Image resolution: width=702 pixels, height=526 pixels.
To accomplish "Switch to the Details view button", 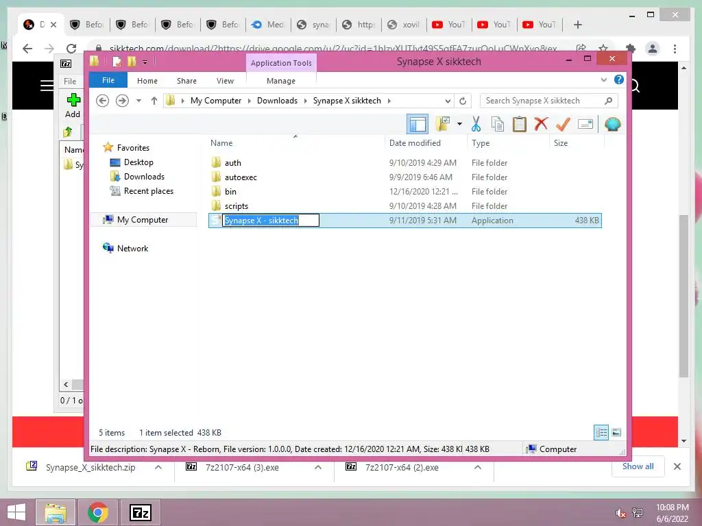I will click(x=601, y=432).
